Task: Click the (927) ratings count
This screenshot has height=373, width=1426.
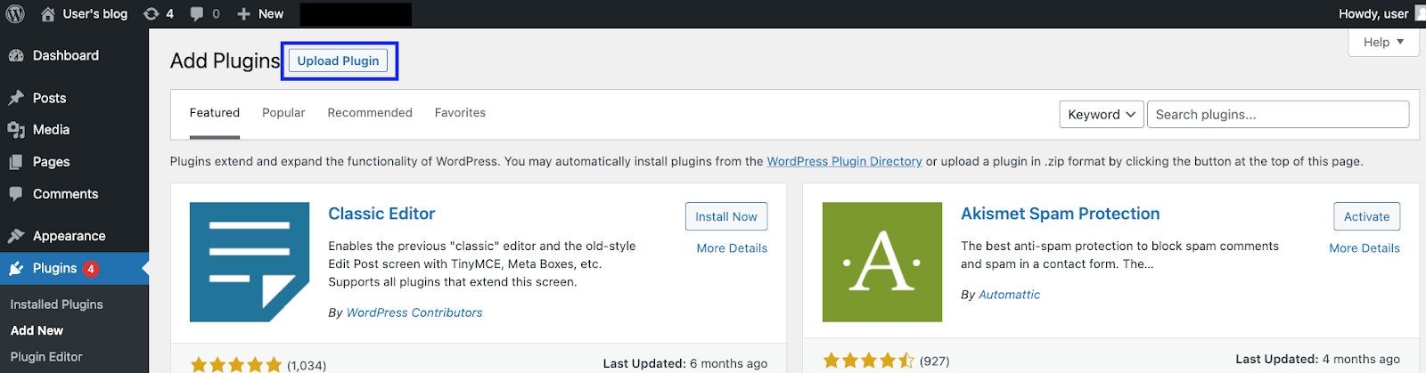Action: (934, 361)
